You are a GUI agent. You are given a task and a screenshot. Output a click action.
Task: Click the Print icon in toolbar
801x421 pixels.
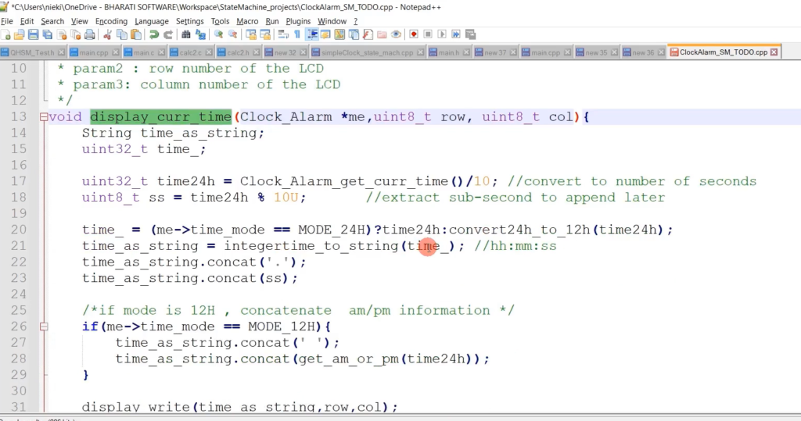(x=90, y=34)
